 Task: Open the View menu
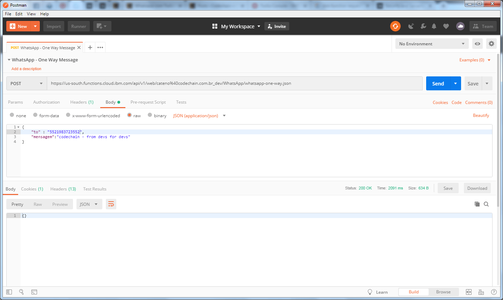(31, 14)
